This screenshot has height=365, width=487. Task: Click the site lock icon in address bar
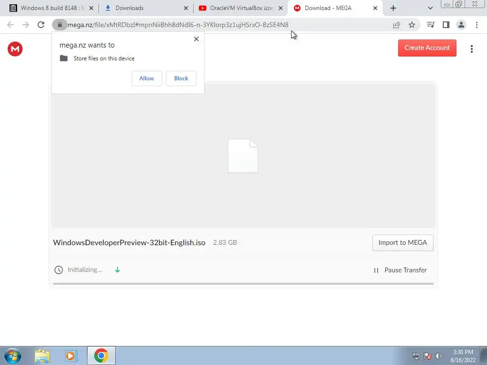tap(60, 25)
